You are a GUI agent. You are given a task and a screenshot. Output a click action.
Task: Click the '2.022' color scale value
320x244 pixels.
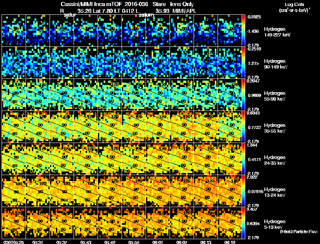252,177
